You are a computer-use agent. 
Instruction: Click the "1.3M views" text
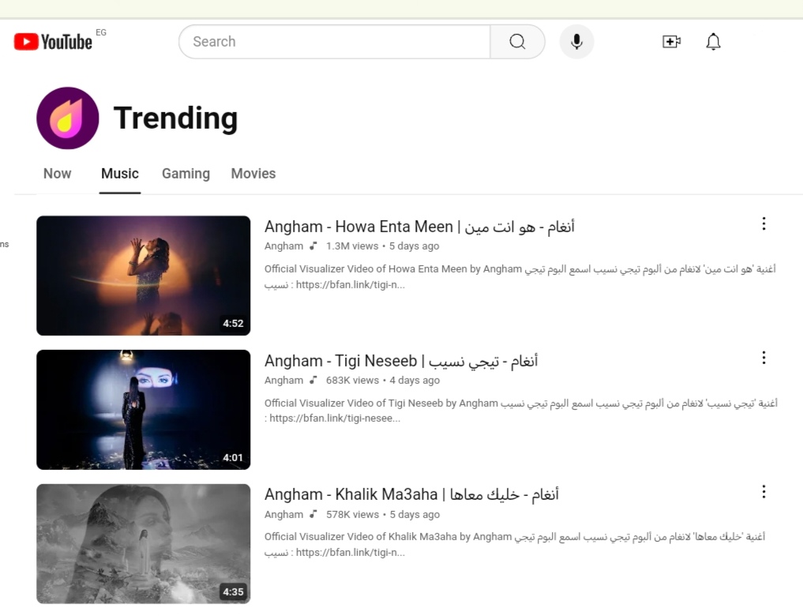(352, 246)
